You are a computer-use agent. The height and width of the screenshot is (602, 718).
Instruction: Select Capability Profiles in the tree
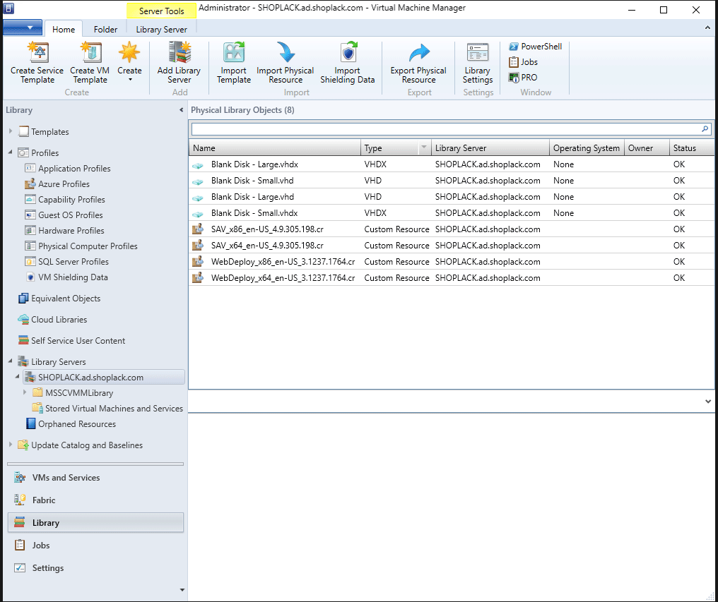pyautogui.click(x=65, y=200)
